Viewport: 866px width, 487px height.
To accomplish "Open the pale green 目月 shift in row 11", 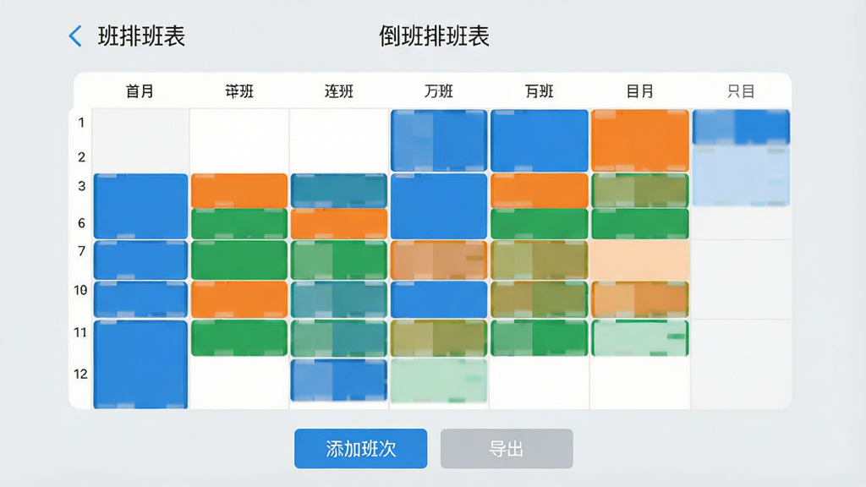I will 640,338.
